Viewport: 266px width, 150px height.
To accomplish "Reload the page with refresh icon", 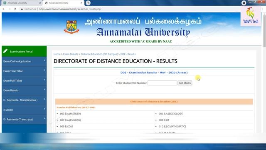I will [15, 9].
